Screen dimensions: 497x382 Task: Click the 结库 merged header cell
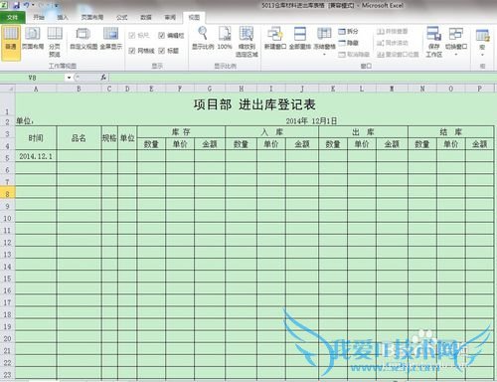click(451, 132)
